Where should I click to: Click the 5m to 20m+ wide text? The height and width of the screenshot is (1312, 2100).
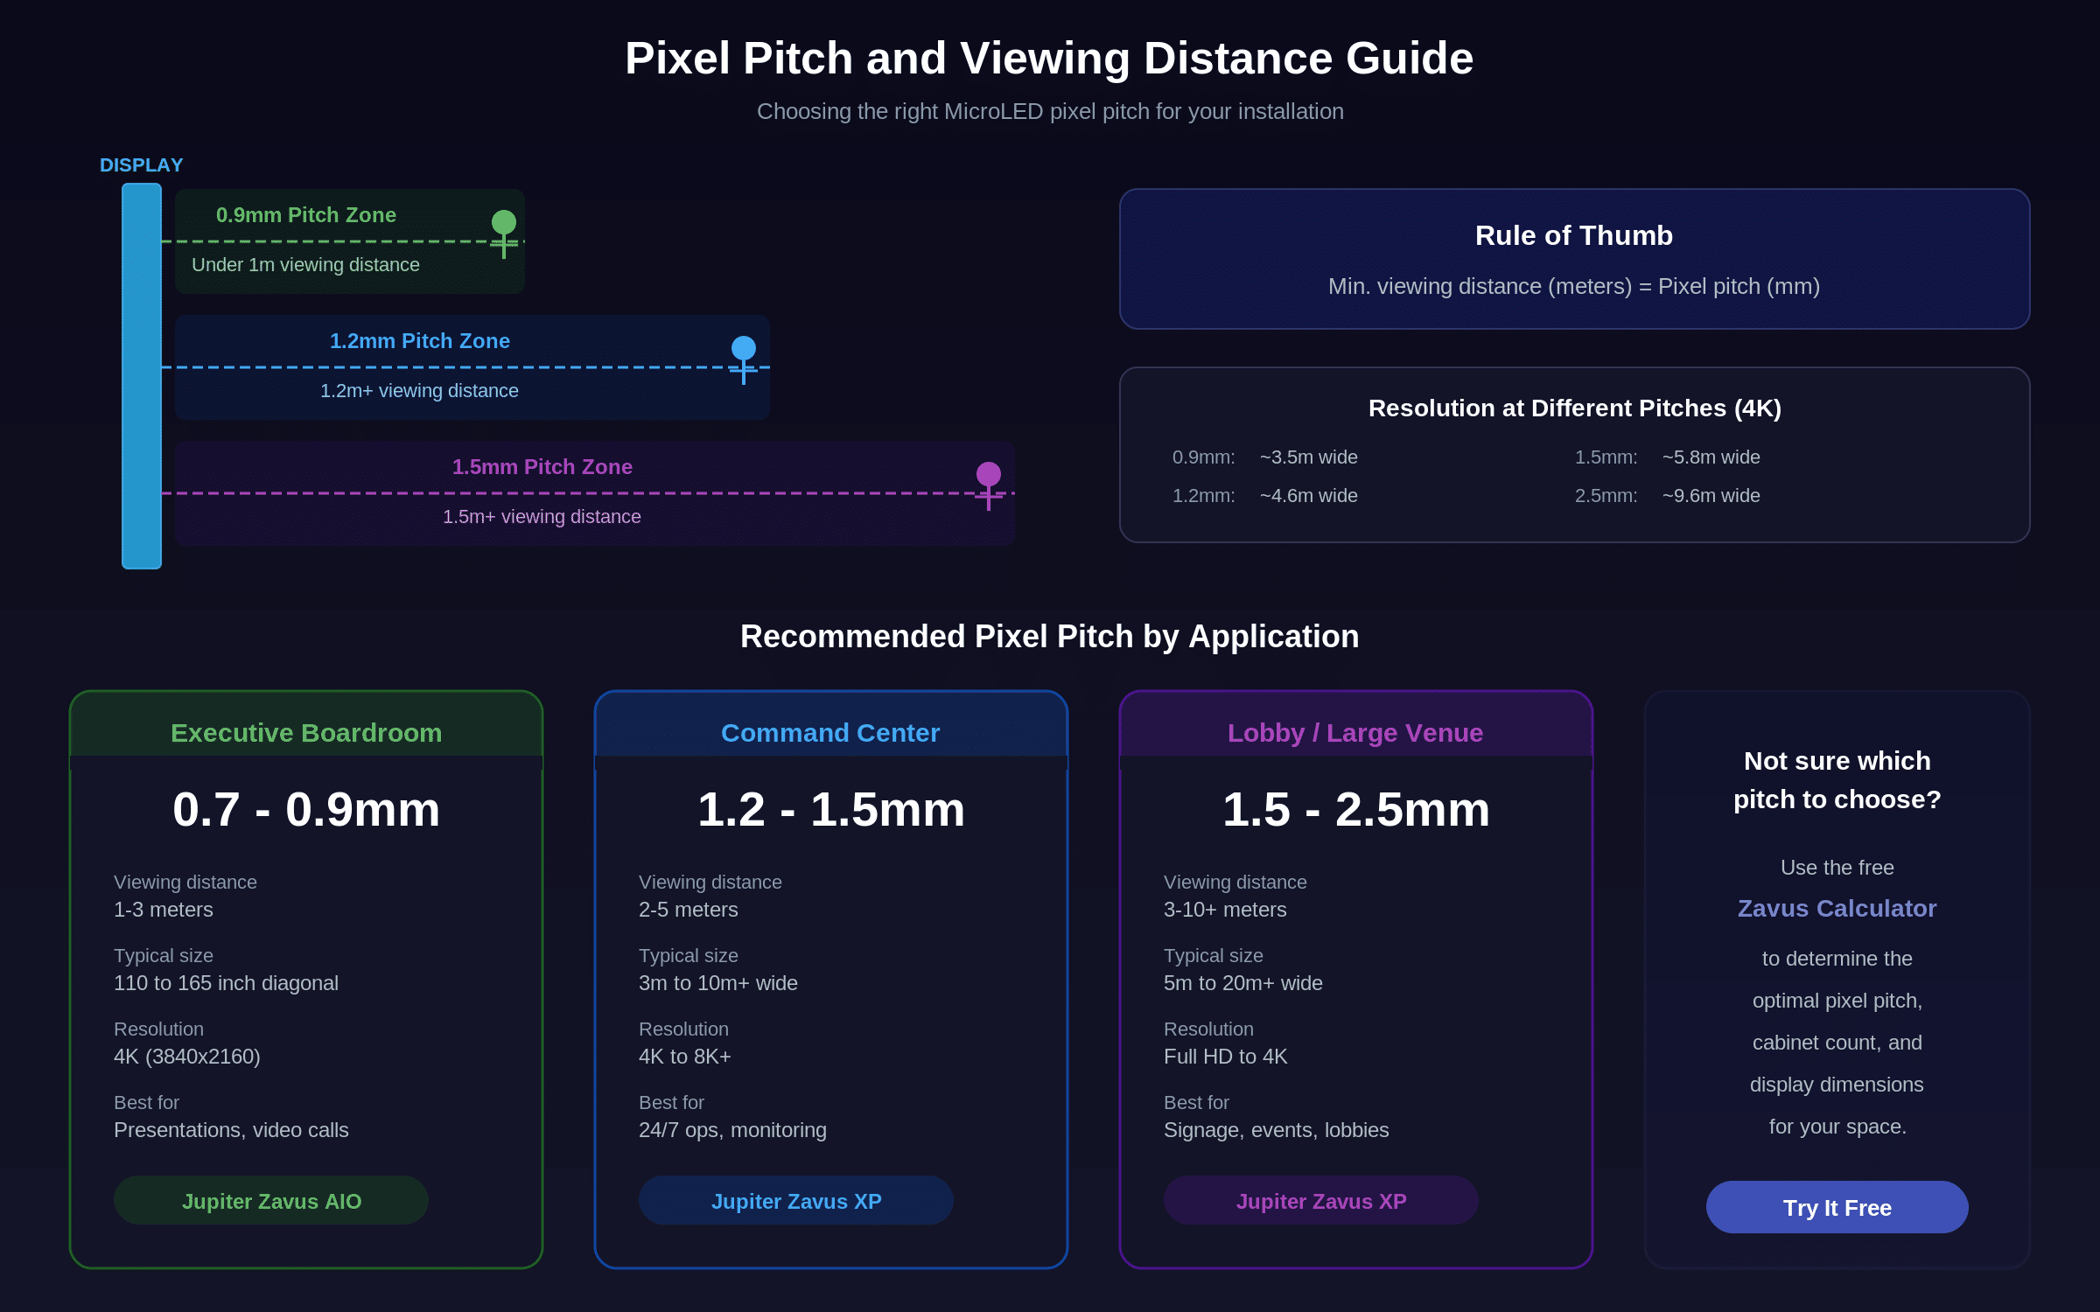click(1243, 983)
